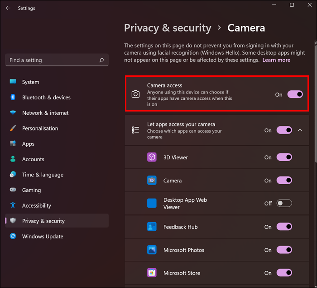The image size is (317, 288).
Task: Open the Accessibility settings page
Action: [36, 205]
